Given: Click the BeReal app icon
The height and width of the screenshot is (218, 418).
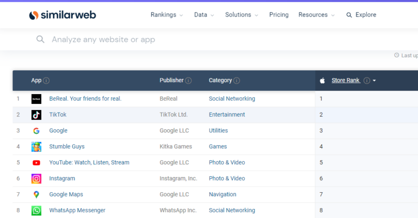Looking at the screenshot, I should coord(36,99).
